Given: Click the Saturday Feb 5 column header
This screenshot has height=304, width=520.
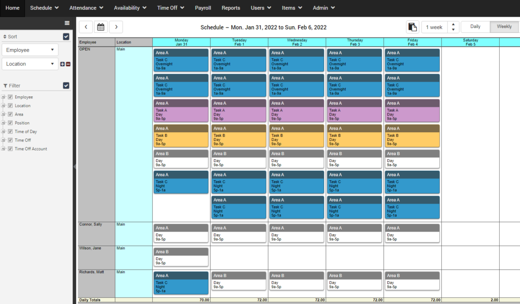Looking at the screenshot, I should point(471,42).
